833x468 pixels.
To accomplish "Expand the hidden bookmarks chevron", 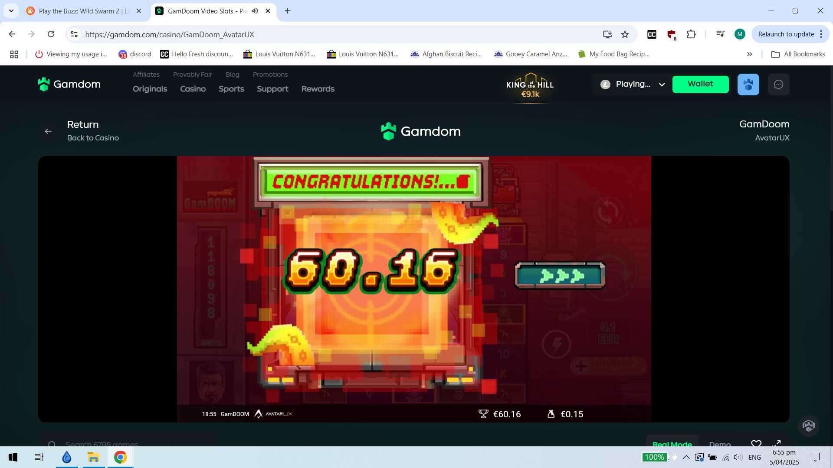I will click(x=749, y=54).
